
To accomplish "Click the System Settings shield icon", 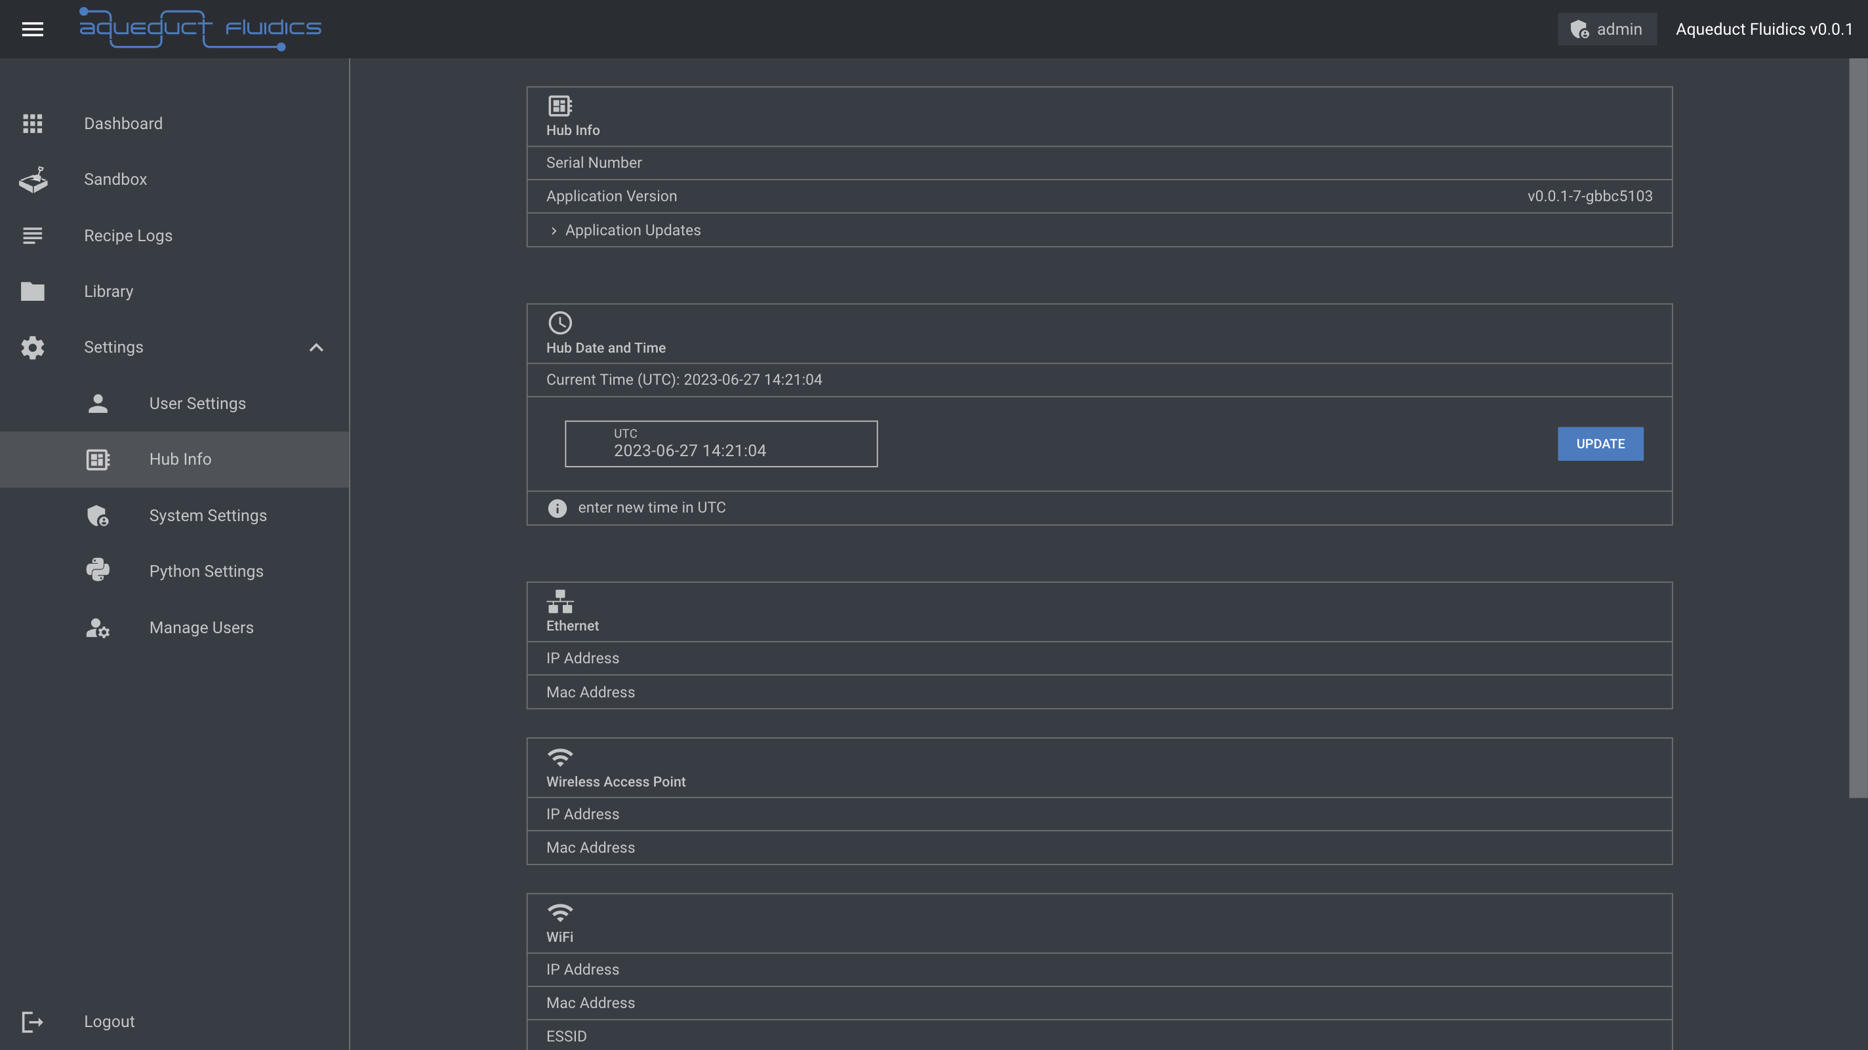I will point(98,515).
